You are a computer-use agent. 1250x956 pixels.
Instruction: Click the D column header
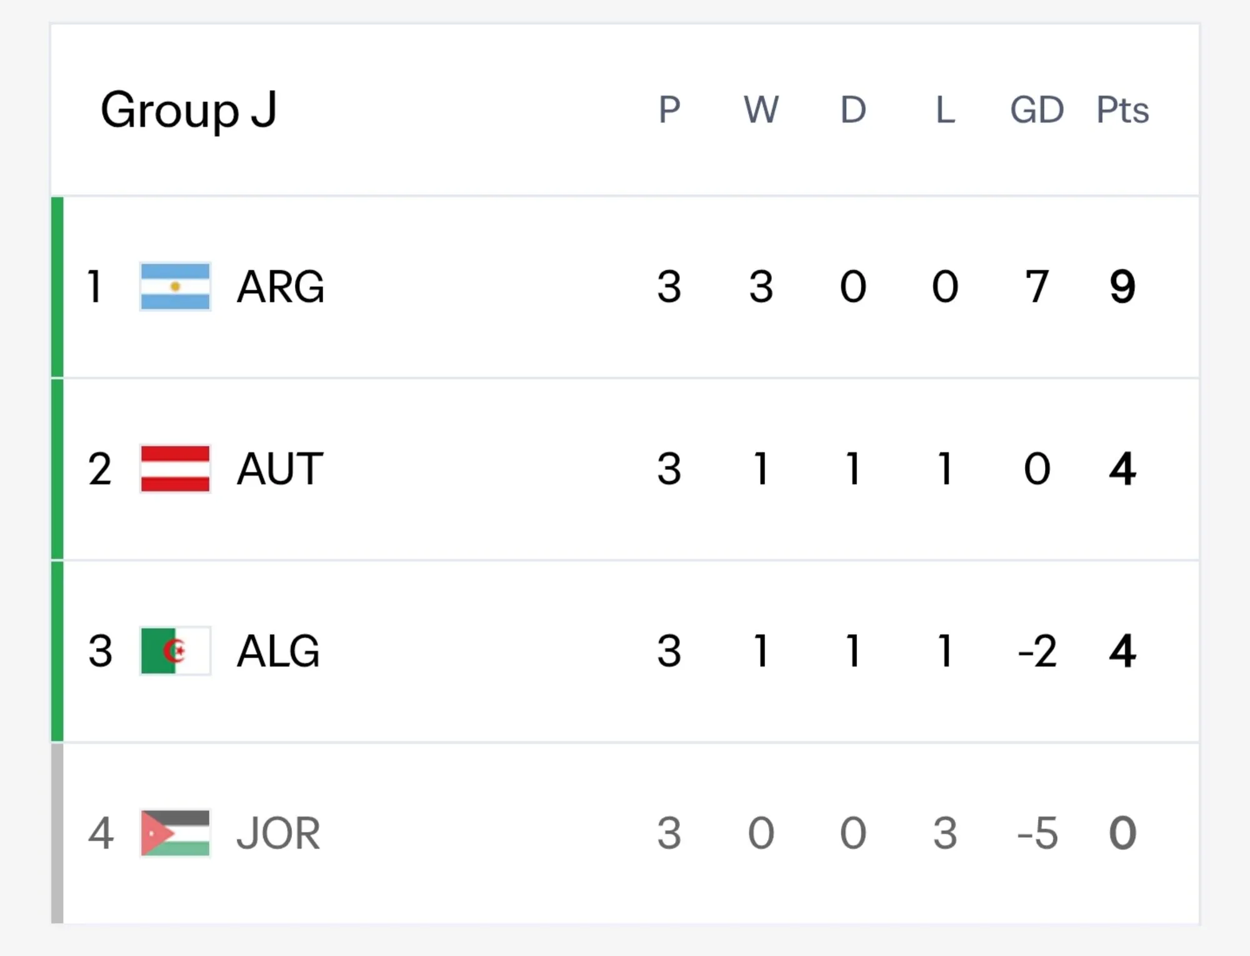pos(853,110)
